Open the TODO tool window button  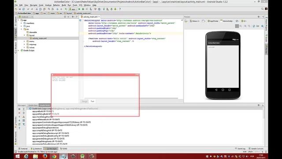tap(63, 149)
